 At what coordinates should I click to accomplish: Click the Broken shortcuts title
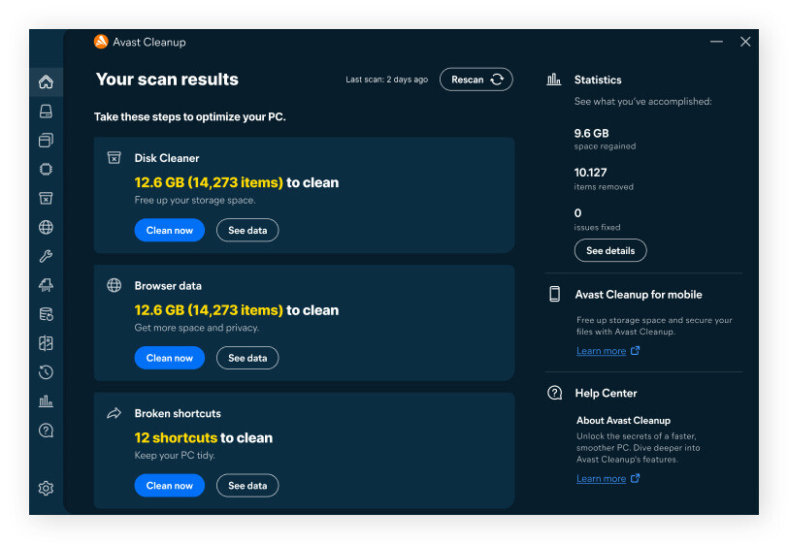click(x=178, y=413)
